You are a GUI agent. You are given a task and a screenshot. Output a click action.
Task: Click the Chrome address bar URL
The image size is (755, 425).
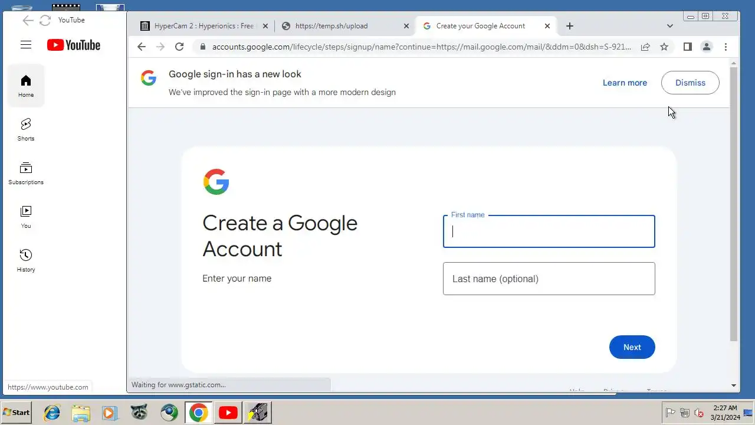click(x=421, y=47)
